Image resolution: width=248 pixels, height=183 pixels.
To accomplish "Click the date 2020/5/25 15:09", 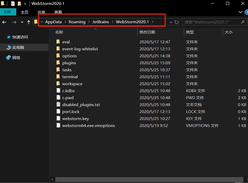I will tap(155, 63).
